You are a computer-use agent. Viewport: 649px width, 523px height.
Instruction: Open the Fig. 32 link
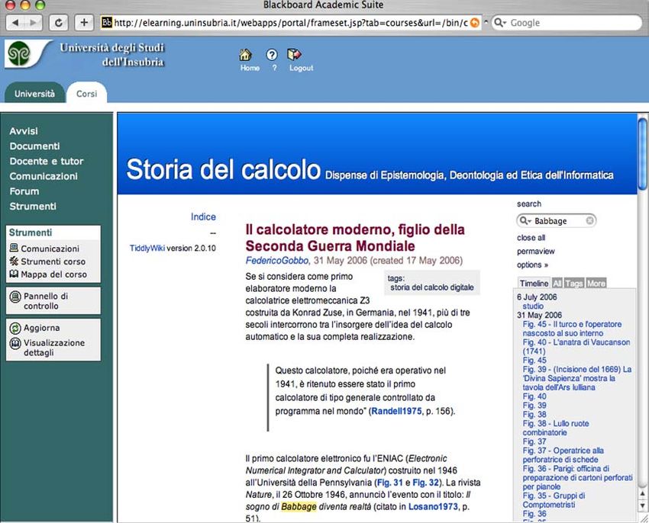pos(425,483)
